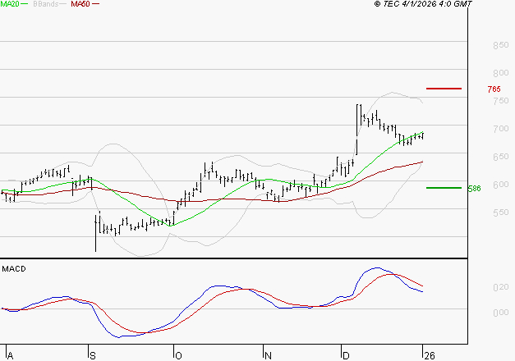
Task: Click the green 586 support value
Action: click(474, 189)
